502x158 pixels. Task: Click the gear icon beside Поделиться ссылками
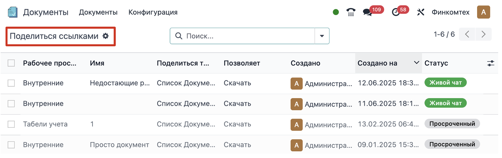106,36
